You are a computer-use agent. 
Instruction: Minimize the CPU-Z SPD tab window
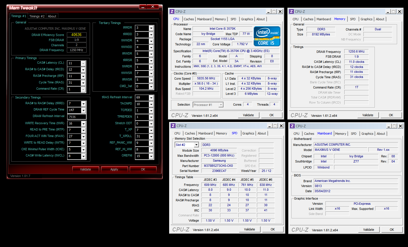click(x=269, y=126)
